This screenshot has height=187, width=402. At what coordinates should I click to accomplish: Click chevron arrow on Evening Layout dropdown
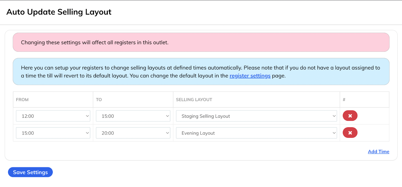click(334, 133)
